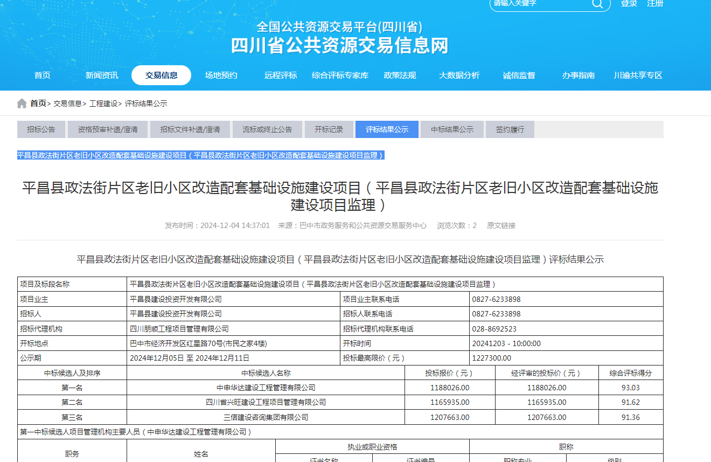Click 工程建设 breadcrumb link
The image size is (711, 462).
pos(103,104)
